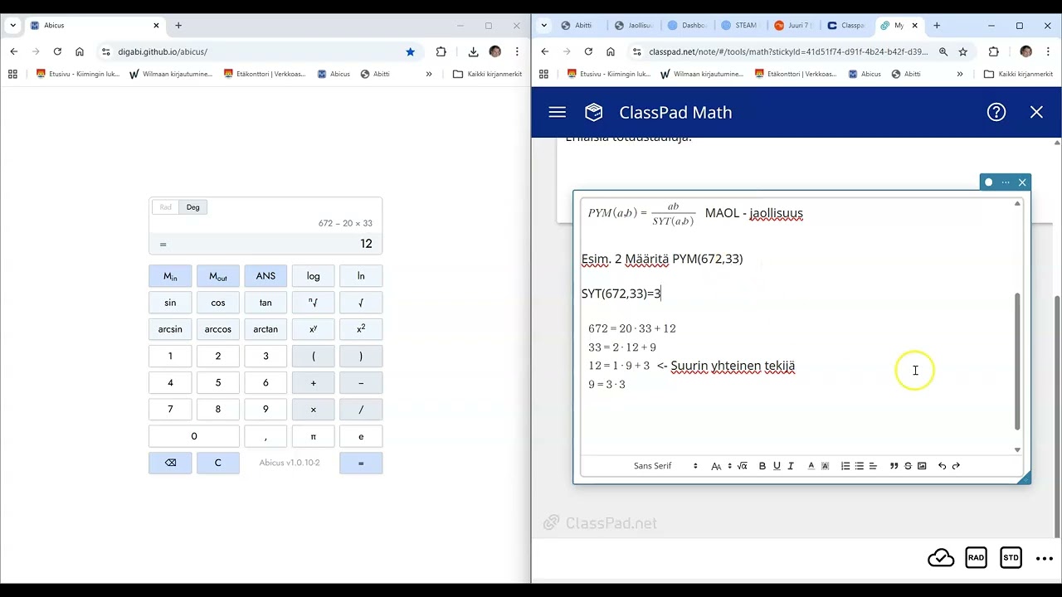Click the ANS button in Abicus
This screenshot has height=597, width=1062.
tap(265, 276)
